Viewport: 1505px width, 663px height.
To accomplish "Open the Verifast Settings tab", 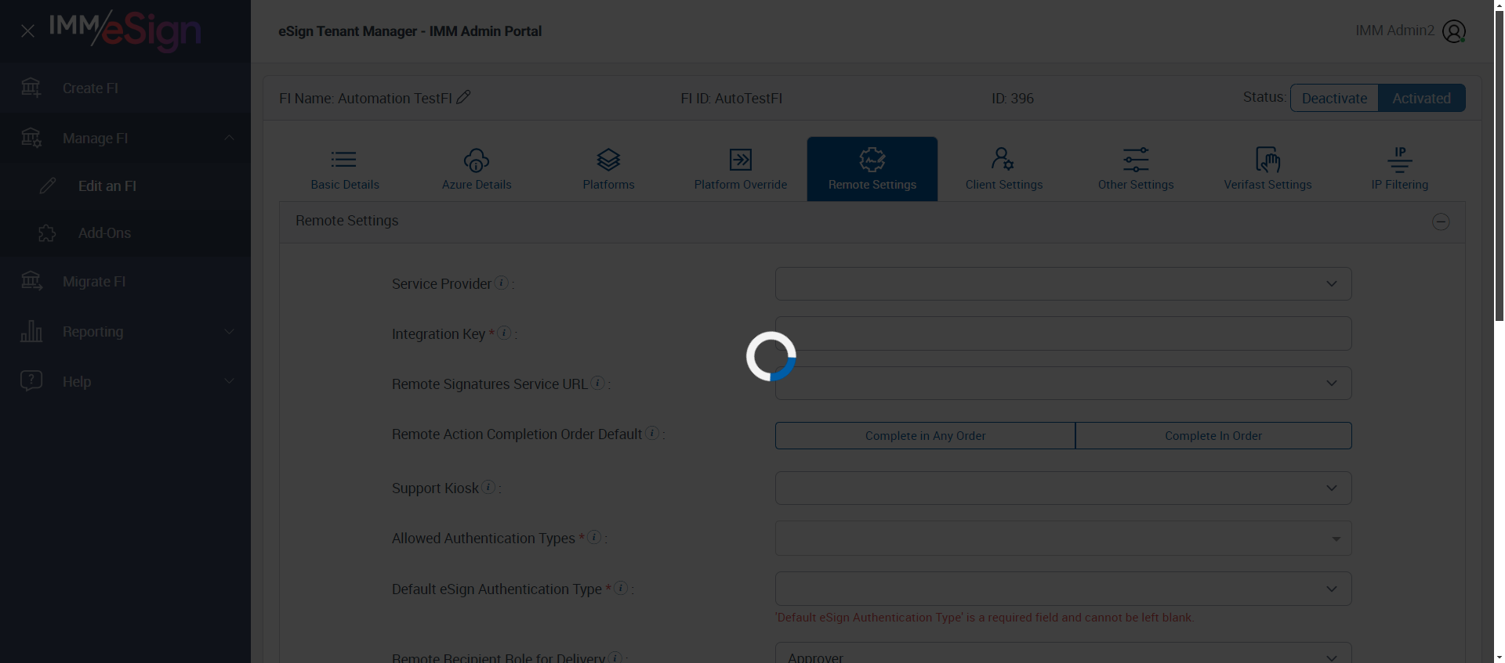I will (x=1267, y=169).
